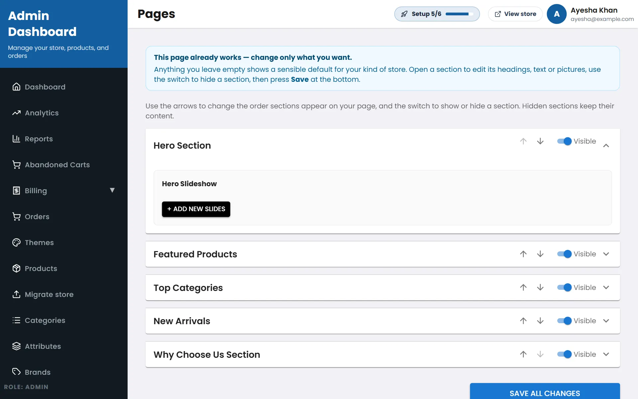The height and width of the screenshot is (399, 638).
Task: Toggle Featured Products visibility switch
Action: click(x=564, y=254)
